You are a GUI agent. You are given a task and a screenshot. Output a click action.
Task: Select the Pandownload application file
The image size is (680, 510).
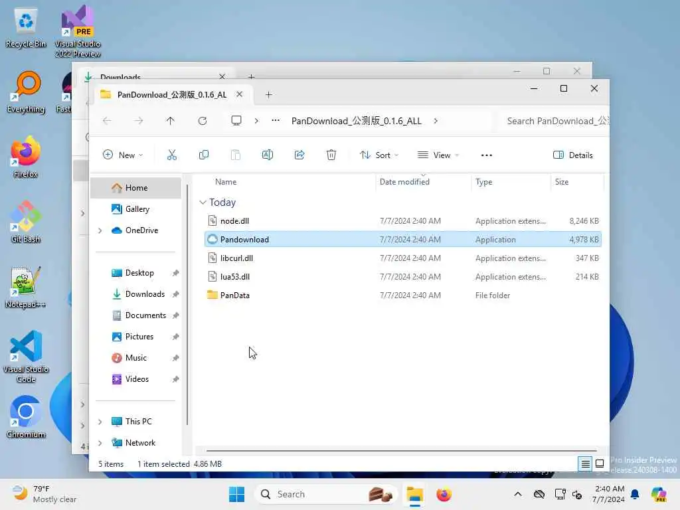point(403,239)
